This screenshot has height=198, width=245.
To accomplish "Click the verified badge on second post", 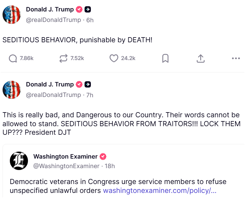I will point(79,85).
